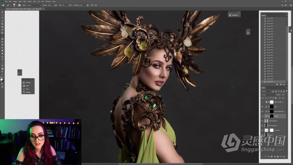293x165 pixels.
Task: Open Opacity dropdown in options bar
Action: (53, 5)
